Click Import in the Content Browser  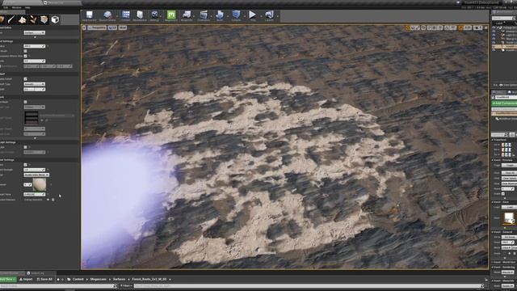tap(26, 279)
